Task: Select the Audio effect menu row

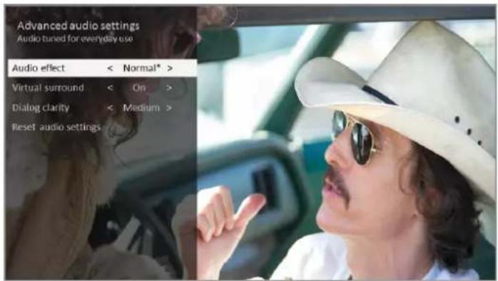Action: tap(102, 68)
